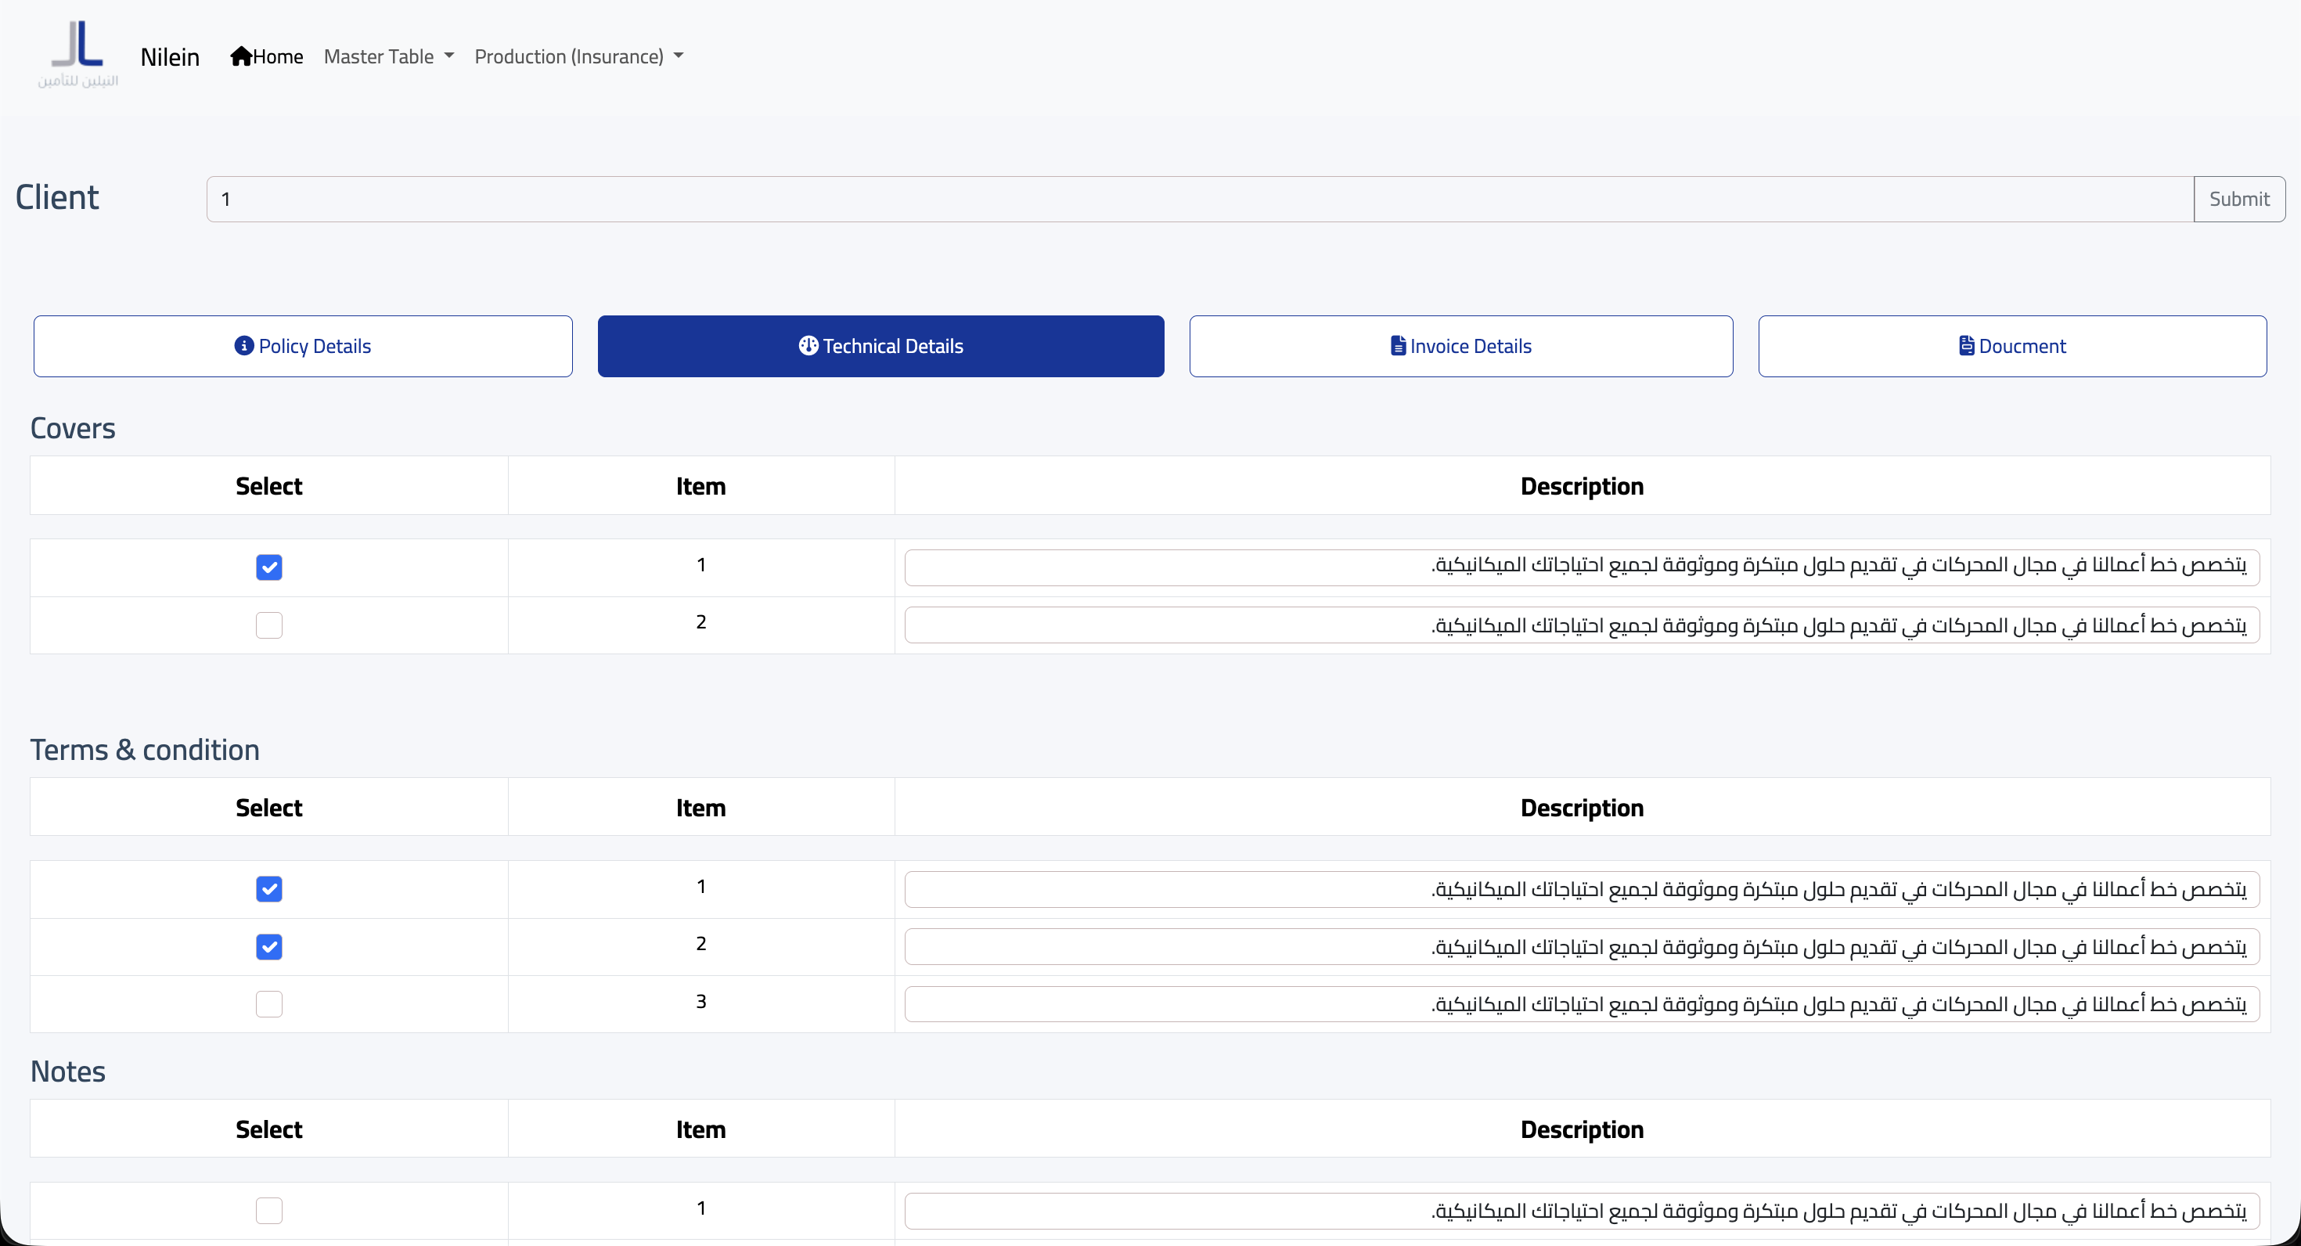The image size is (2301, 1246).
Task: Uncheck Terms & condition item 2 checkbox
Action: click(x=269, y=947)
